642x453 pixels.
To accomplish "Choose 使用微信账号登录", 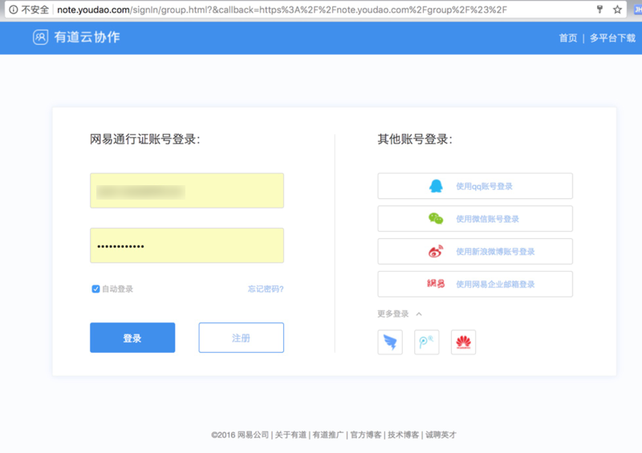I will pyautogui.click(x=475, y=219).
